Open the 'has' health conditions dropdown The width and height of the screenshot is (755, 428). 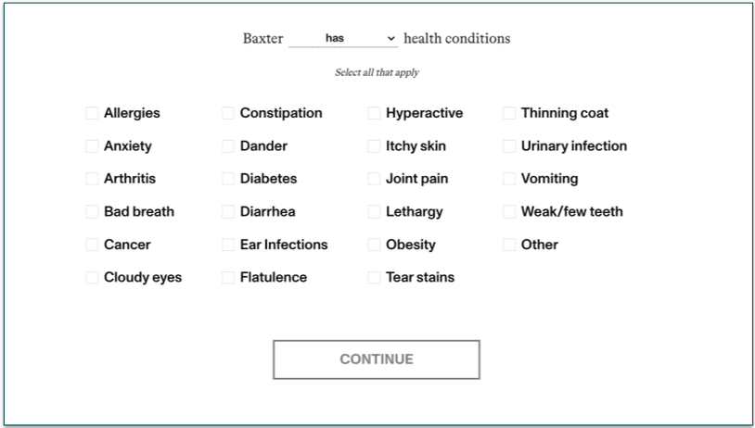click(343, 39)
